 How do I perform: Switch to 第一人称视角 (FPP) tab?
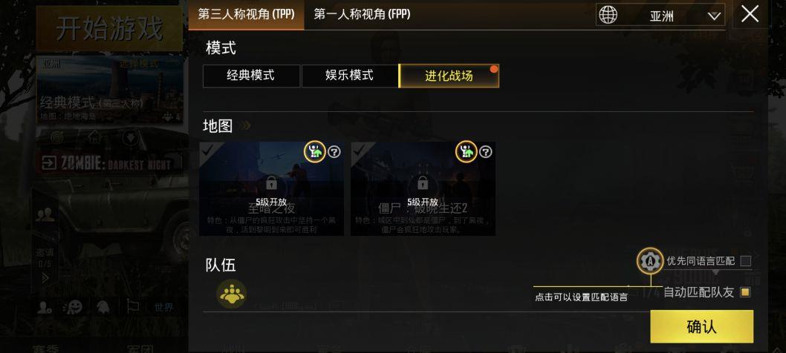[x=362, y=15]
